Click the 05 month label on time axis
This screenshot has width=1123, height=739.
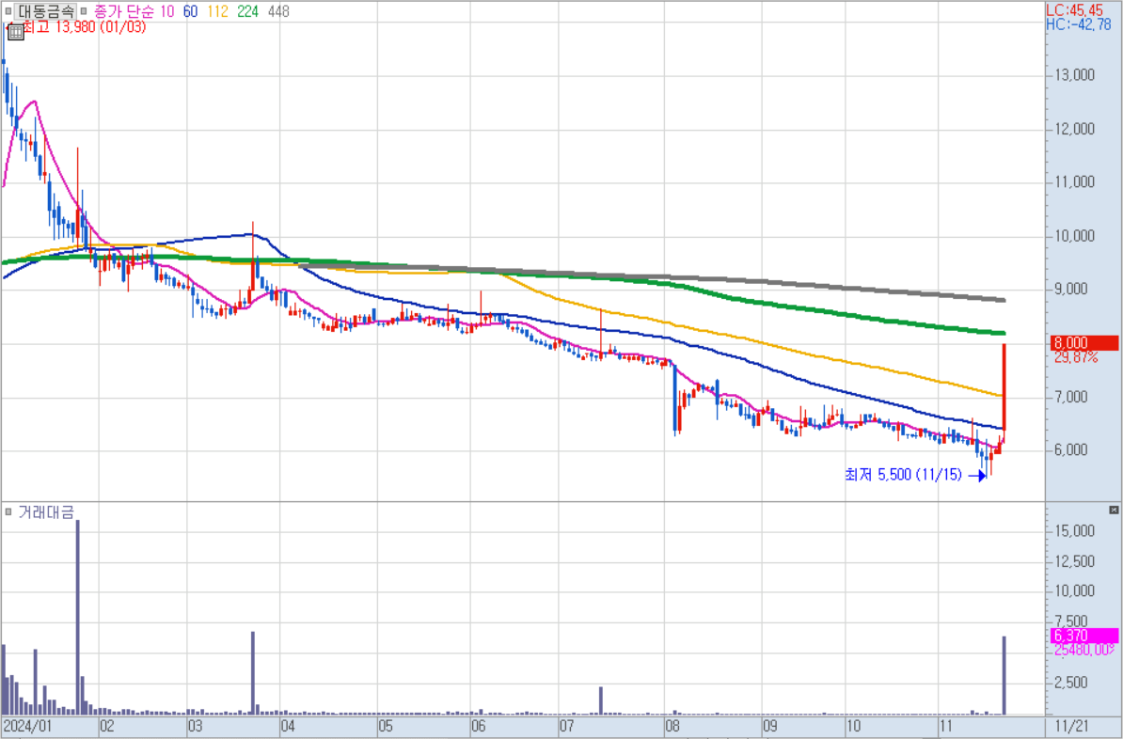(386, 726)
